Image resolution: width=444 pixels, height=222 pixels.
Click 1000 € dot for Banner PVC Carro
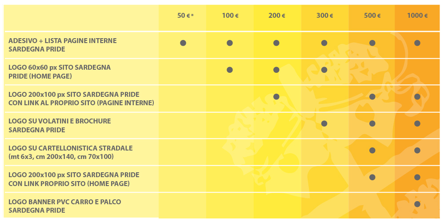pos(417,204)
